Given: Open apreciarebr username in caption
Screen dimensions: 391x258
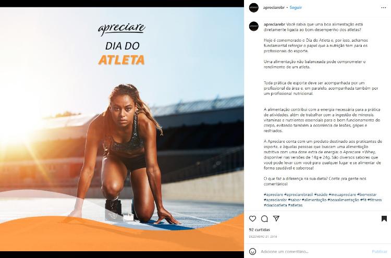Looking at the screenshot, I should coord(274,24).
